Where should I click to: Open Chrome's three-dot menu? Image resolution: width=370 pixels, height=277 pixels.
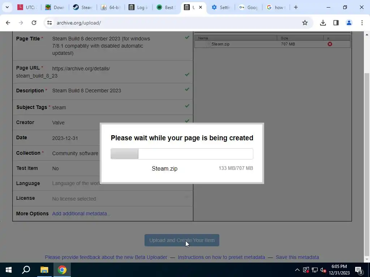click(362, 23)
